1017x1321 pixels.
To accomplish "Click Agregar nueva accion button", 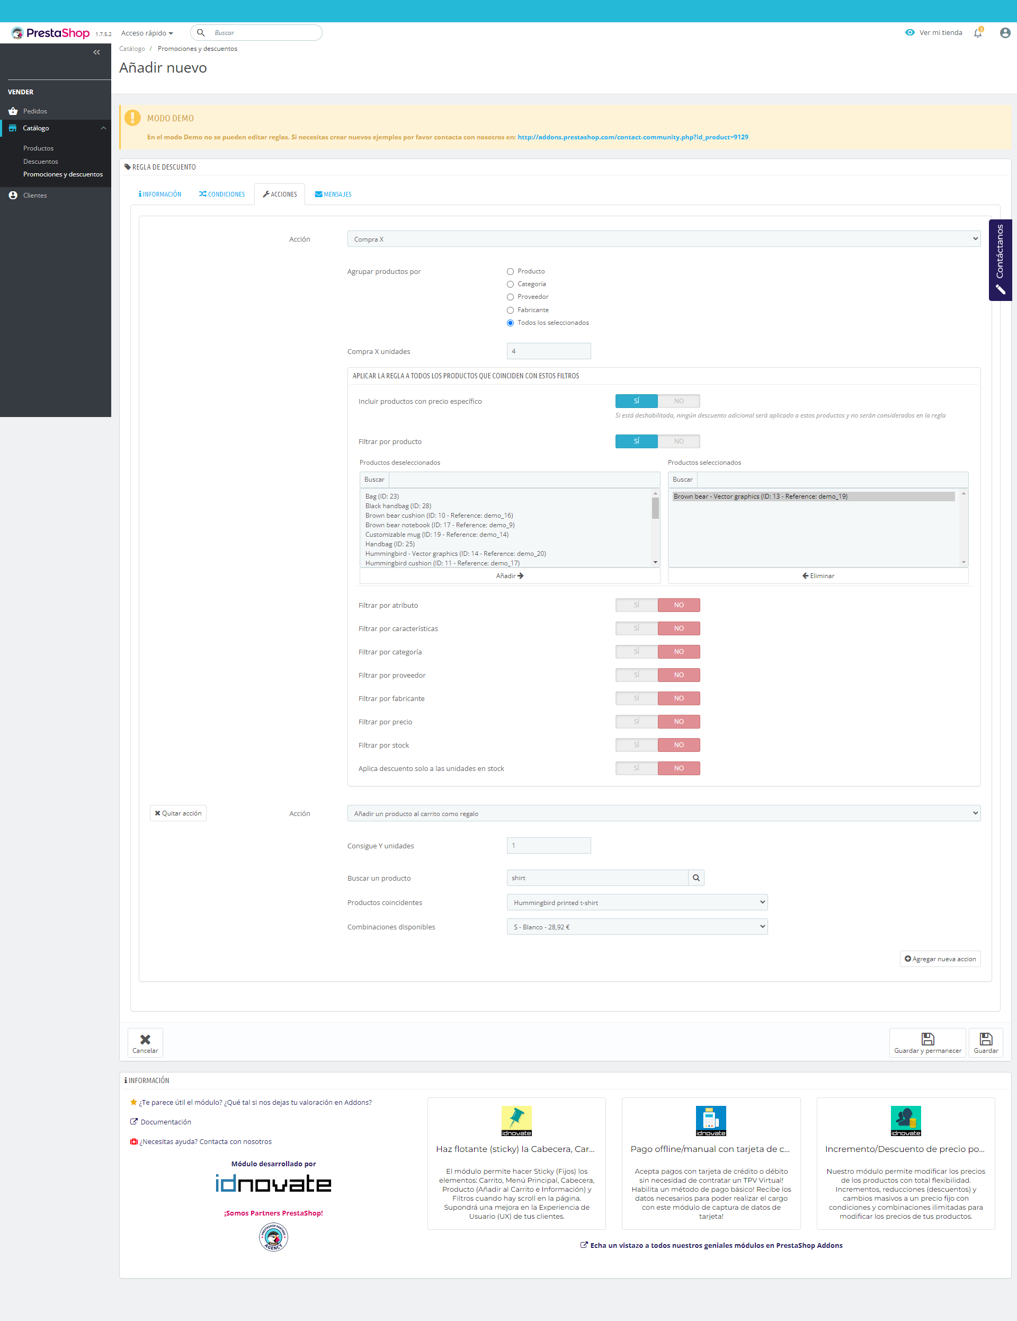I will (940, 959).
